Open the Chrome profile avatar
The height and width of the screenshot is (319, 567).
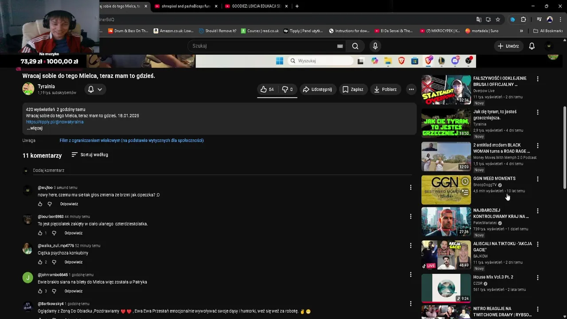(550, 19)
